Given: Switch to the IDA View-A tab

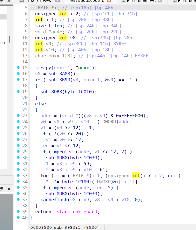Looking at the screenshot, I should tap(40, 1).
